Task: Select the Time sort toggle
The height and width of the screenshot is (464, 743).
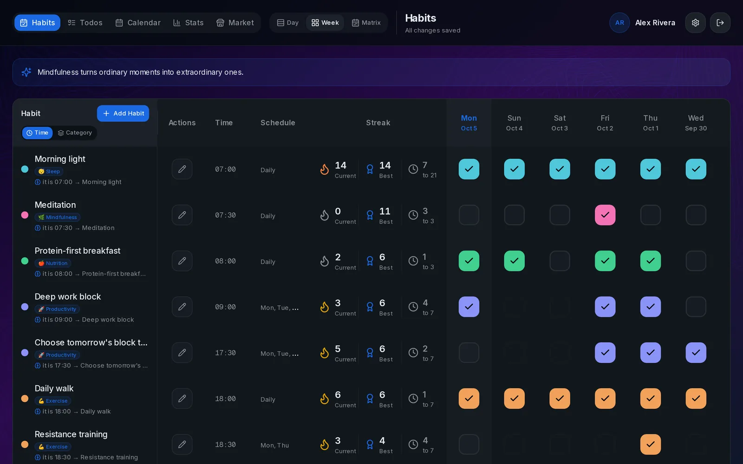Action: (37, 133)
